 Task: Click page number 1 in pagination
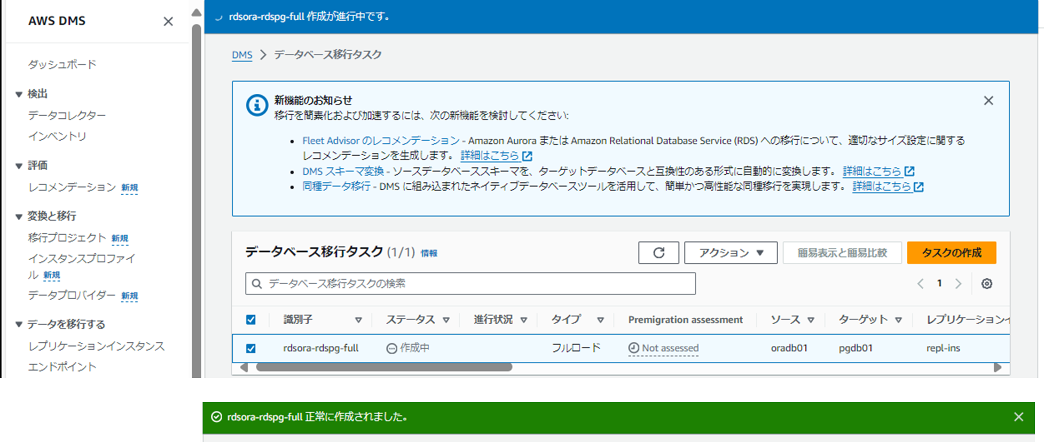[939, 284]
